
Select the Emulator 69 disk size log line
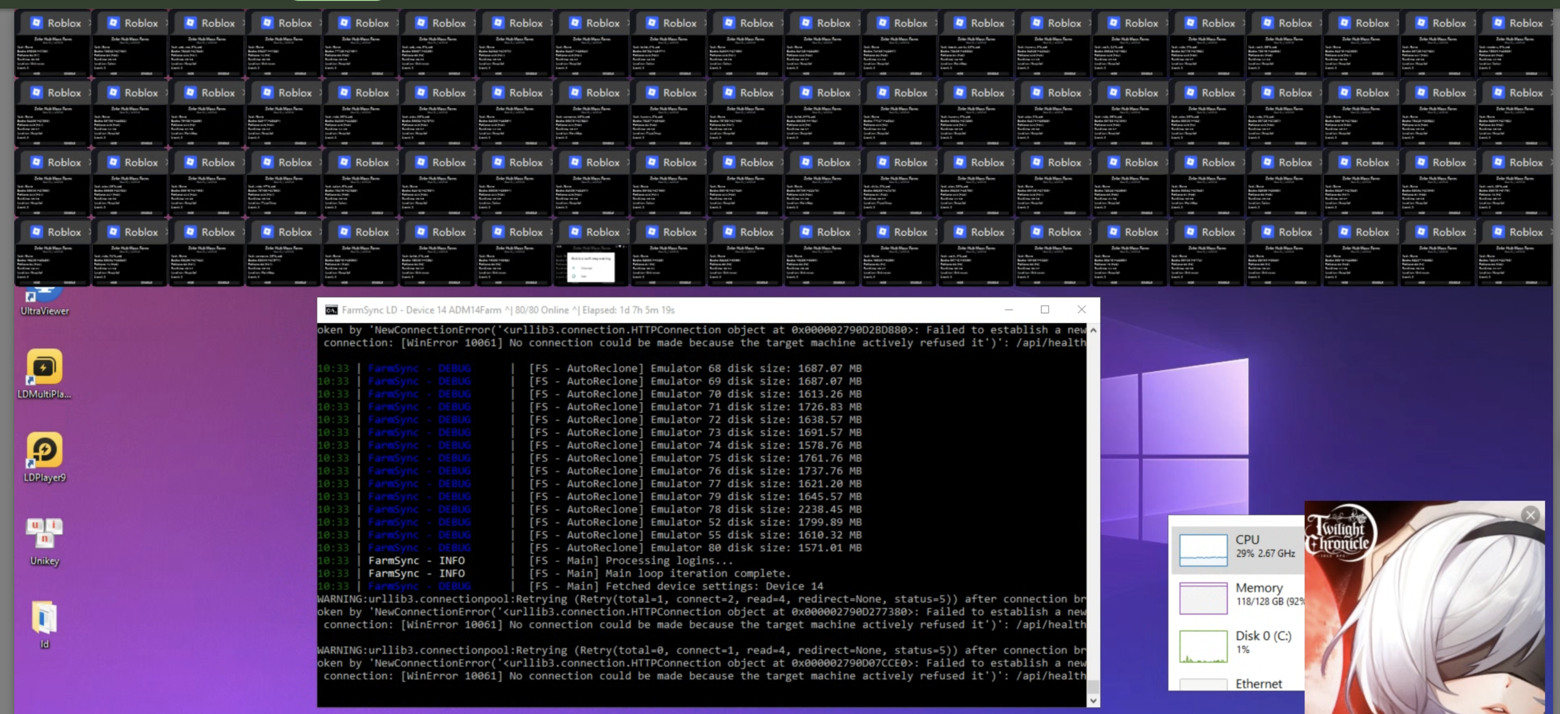(589, 381)
